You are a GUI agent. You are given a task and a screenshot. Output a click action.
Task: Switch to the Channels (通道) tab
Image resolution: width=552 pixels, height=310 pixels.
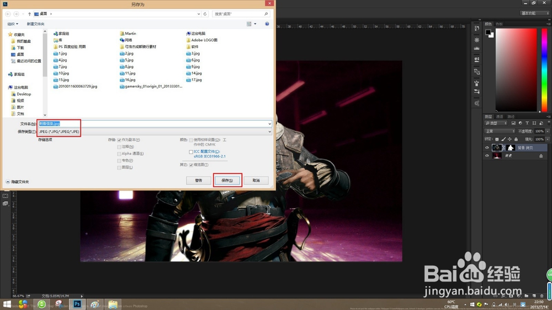[x=500, y=117]
